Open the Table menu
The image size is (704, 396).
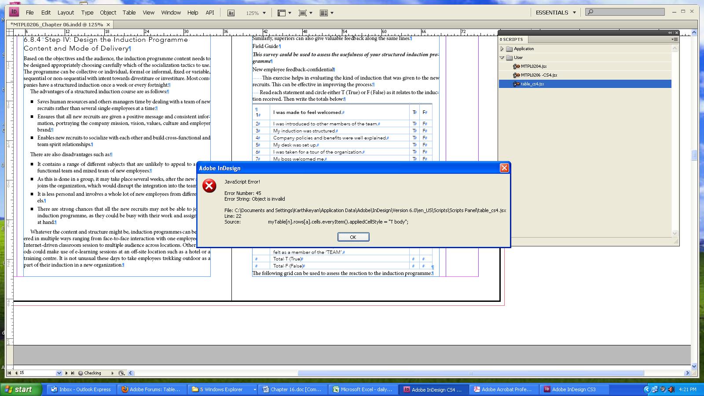coord(129,12)
